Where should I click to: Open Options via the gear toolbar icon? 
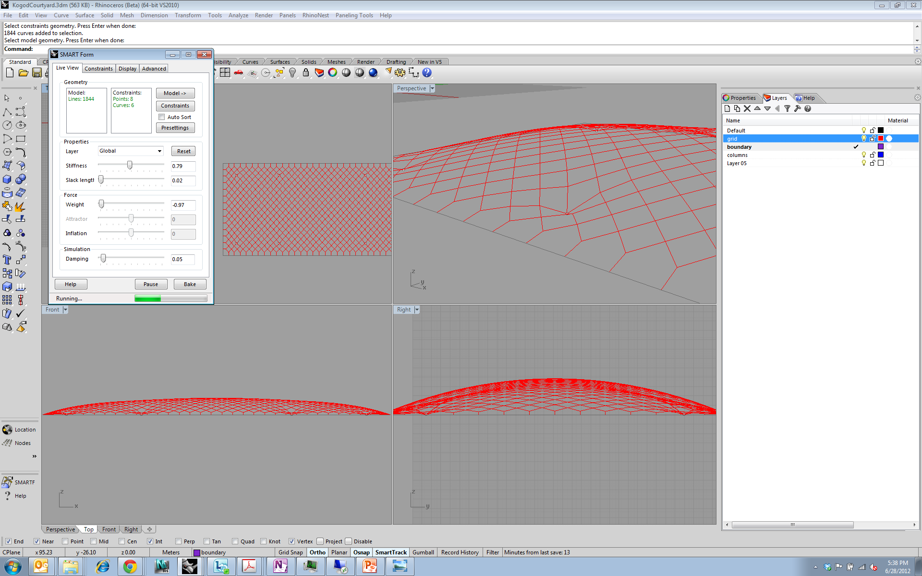click(400, 73)
